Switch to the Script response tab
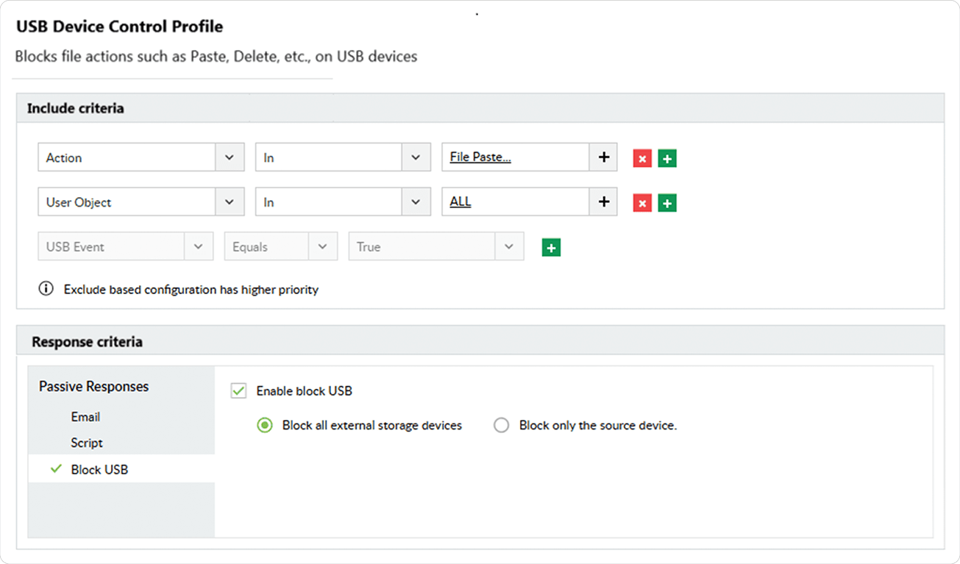Image resolution: width=960 pixels, height=564 pixels. pos(87,443)
